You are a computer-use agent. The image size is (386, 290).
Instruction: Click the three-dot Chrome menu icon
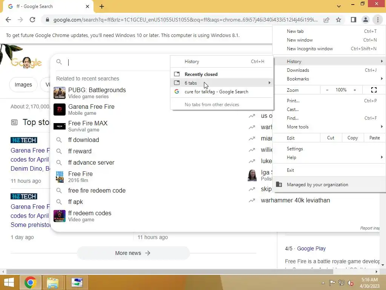coord(378,20)
